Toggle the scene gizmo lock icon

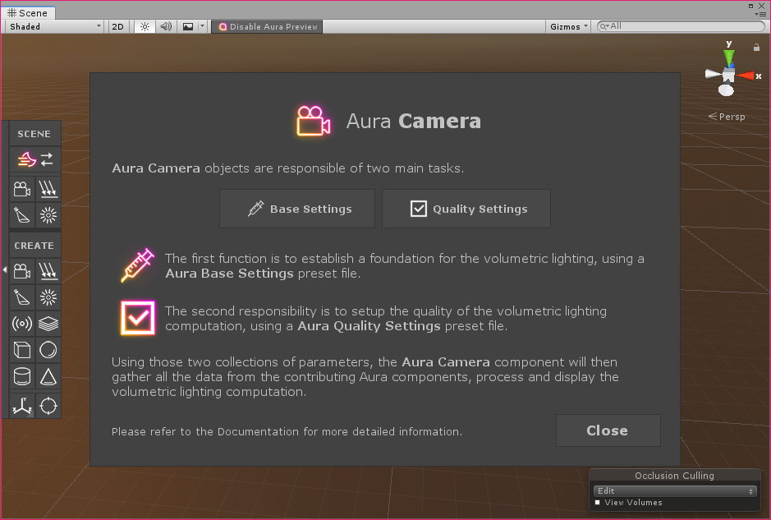pyautogui.click(x=756, y=47)
